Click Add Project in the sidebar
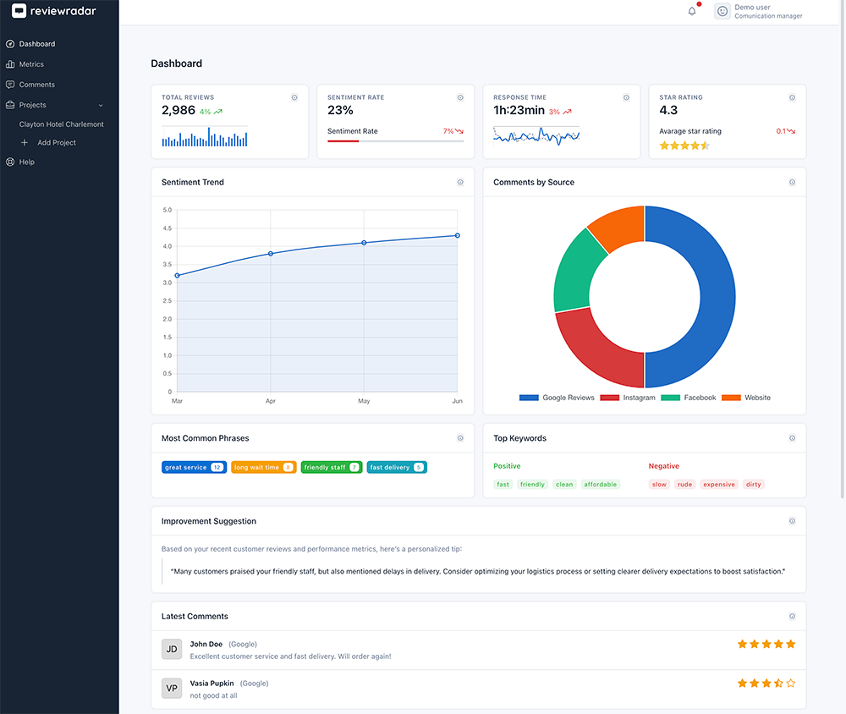This screenshot has height=714, width=846. click(x=56, y=143)
